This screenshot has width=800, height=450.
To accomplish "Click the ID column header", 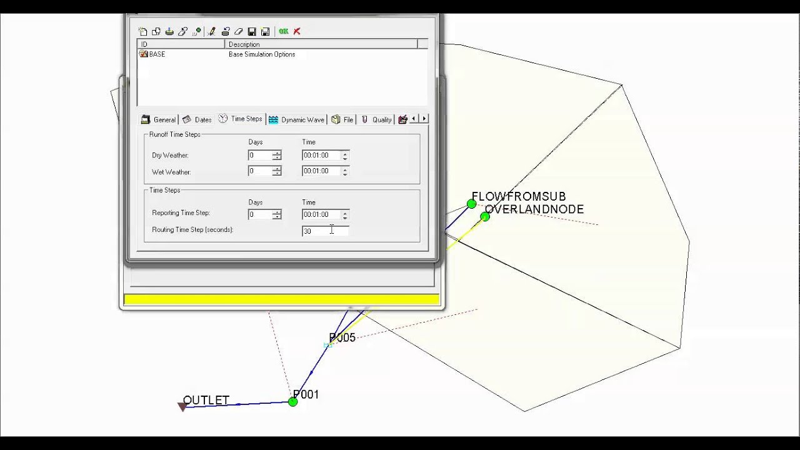I will point(181,44).
